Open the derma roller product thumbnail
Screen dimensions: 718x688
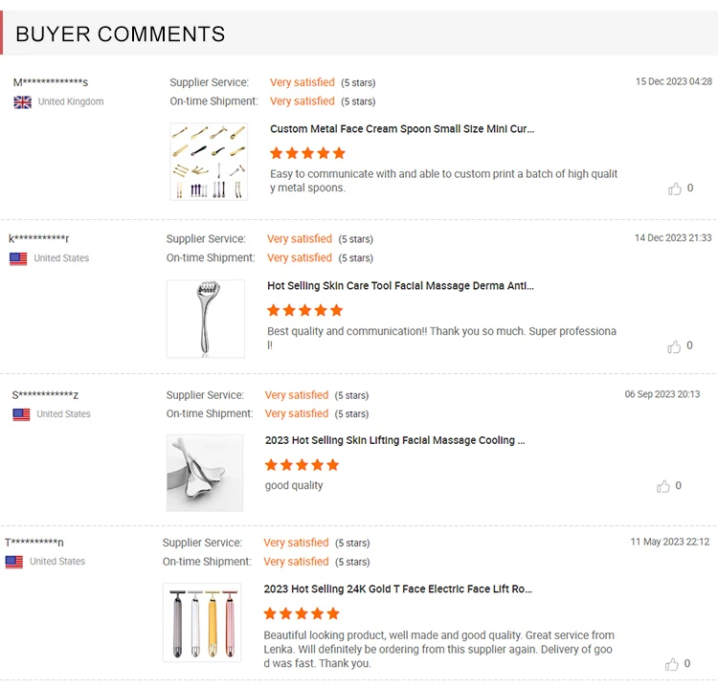(205, 319)
